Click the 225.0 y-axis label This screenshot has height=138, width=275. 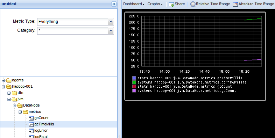(134, 16)
